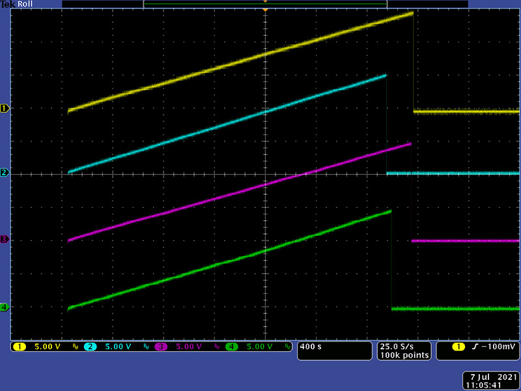
Task: Click the record length overview bar at top
Action: click(265, 4)
